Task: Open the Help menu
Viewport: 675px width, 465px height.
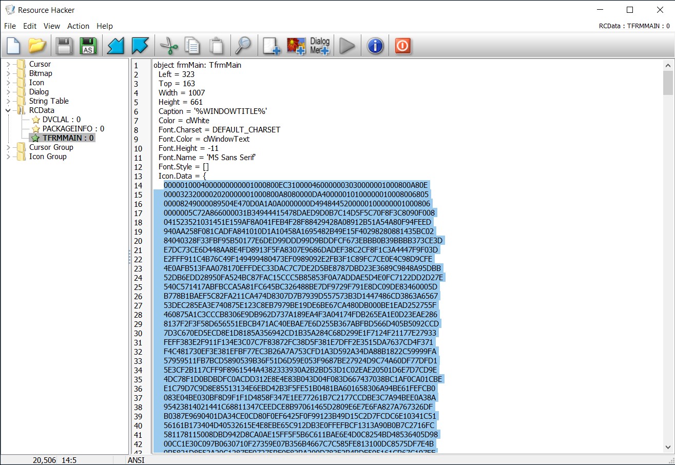Action: [105, 26]
